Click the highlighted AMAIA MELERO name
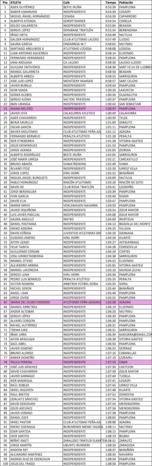This screenshot has height=466, width=152. (21, 109)
